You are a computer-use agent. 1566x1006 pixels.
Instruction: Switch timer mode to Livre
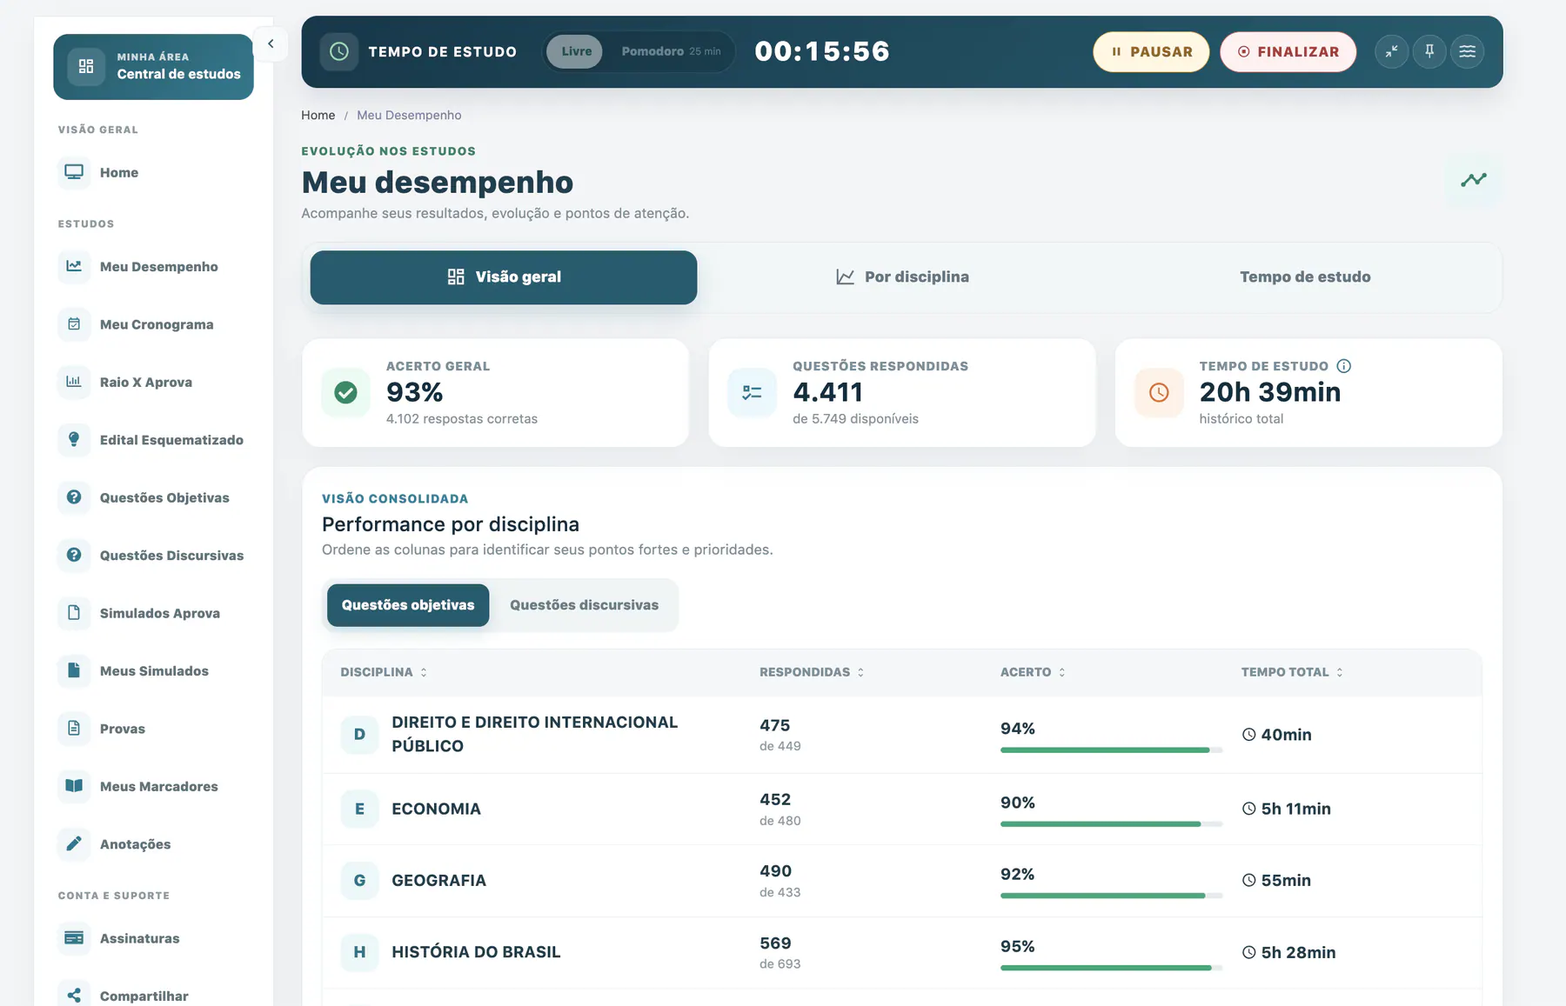click(575, 51)
